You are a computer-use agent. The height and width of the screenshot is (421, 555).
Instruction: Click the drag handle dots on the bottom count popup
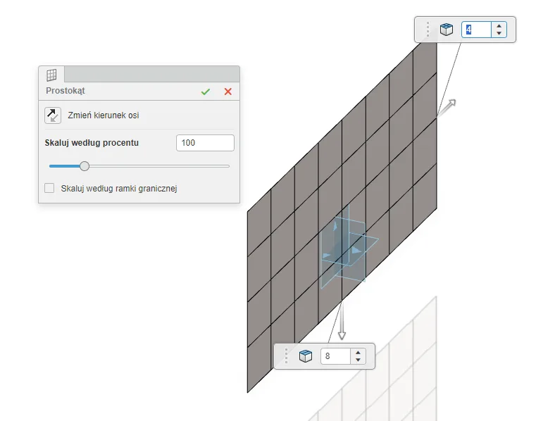[287, 356]
